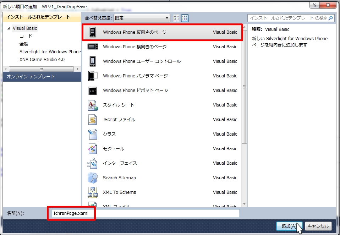
Task: Select 'XML To Schema' text label
Action: click(x=120, y=192)
